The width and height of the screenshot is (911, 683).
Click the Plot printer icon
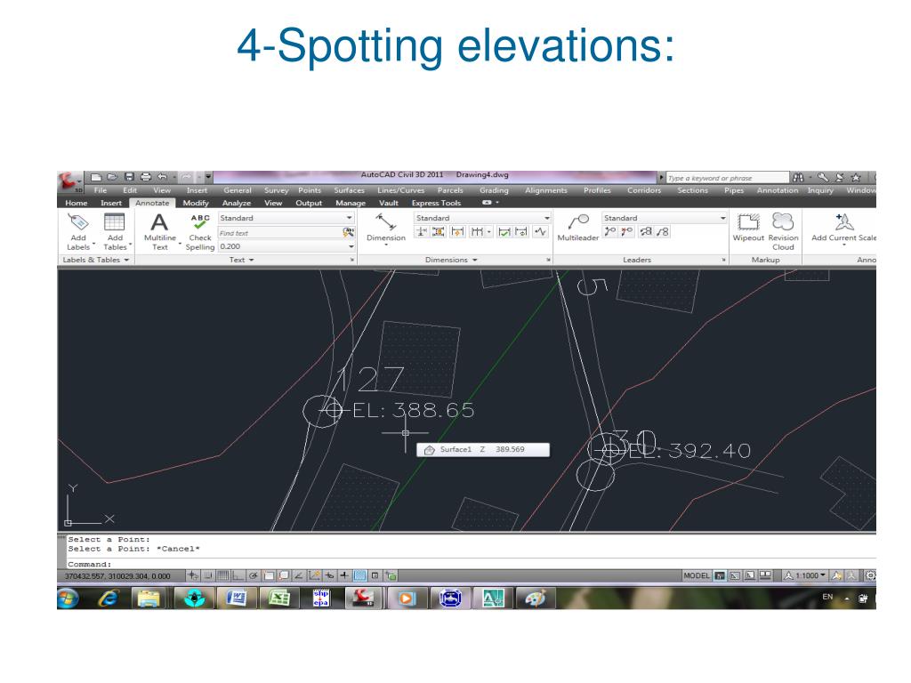pyautogui.click(x=146, y=177)
